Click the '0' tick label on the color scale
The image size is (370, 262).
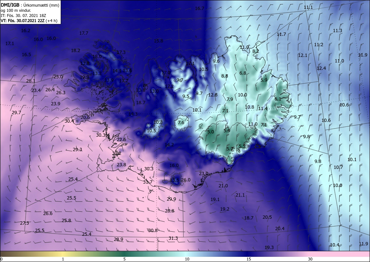[1, 259]
